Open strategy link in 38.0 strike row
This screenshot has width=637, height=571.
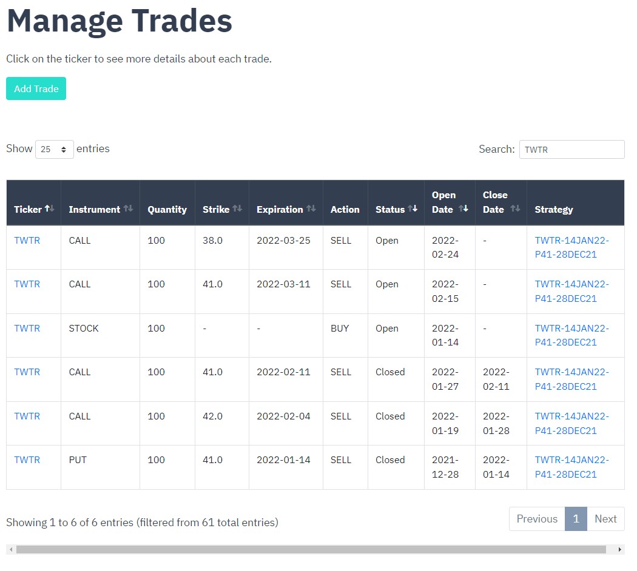point(571,247)
